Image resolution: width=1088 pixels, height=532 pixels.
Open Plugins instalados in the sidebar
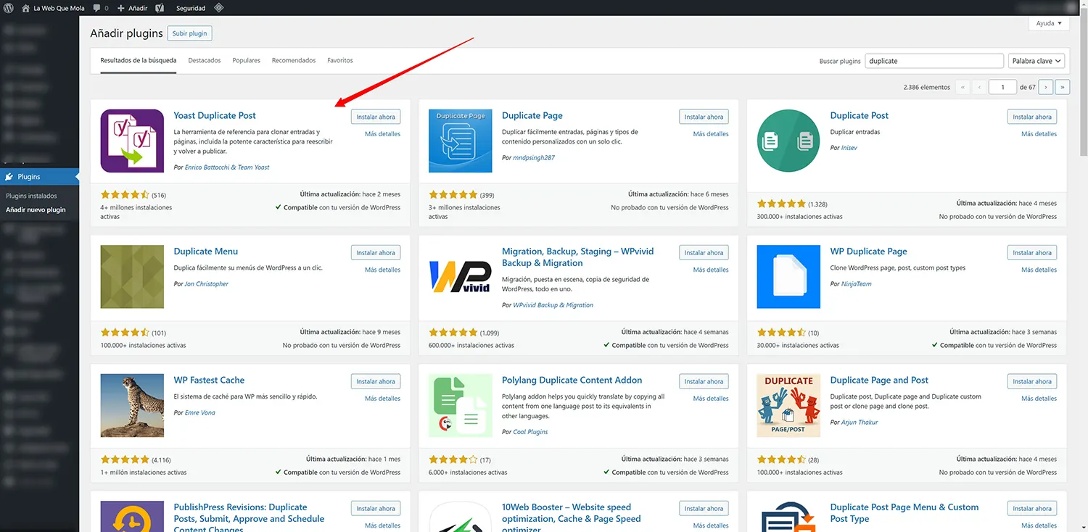click(31, 196)
